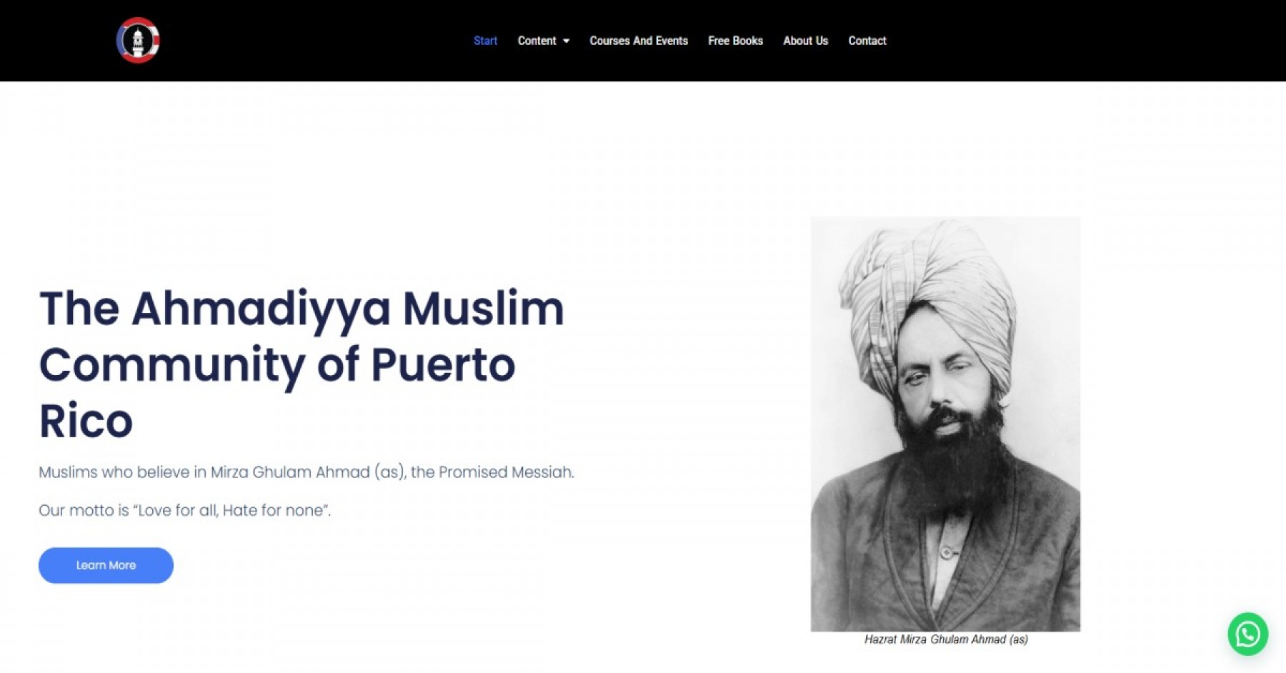Open the WhatsApp chat bubble
This screenshot has height=673, width=1286.
pyautogui.click(x=1247, y=634)
